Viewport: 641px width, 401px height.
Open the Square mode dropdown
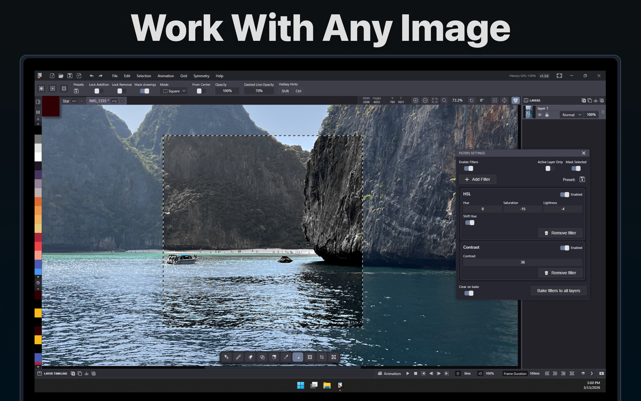tap(174, 91)
